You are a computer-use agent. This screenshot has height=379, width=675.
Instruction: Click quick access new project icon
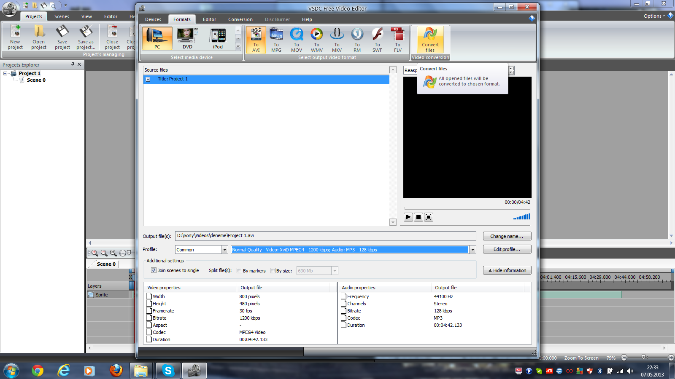[26, 5]
